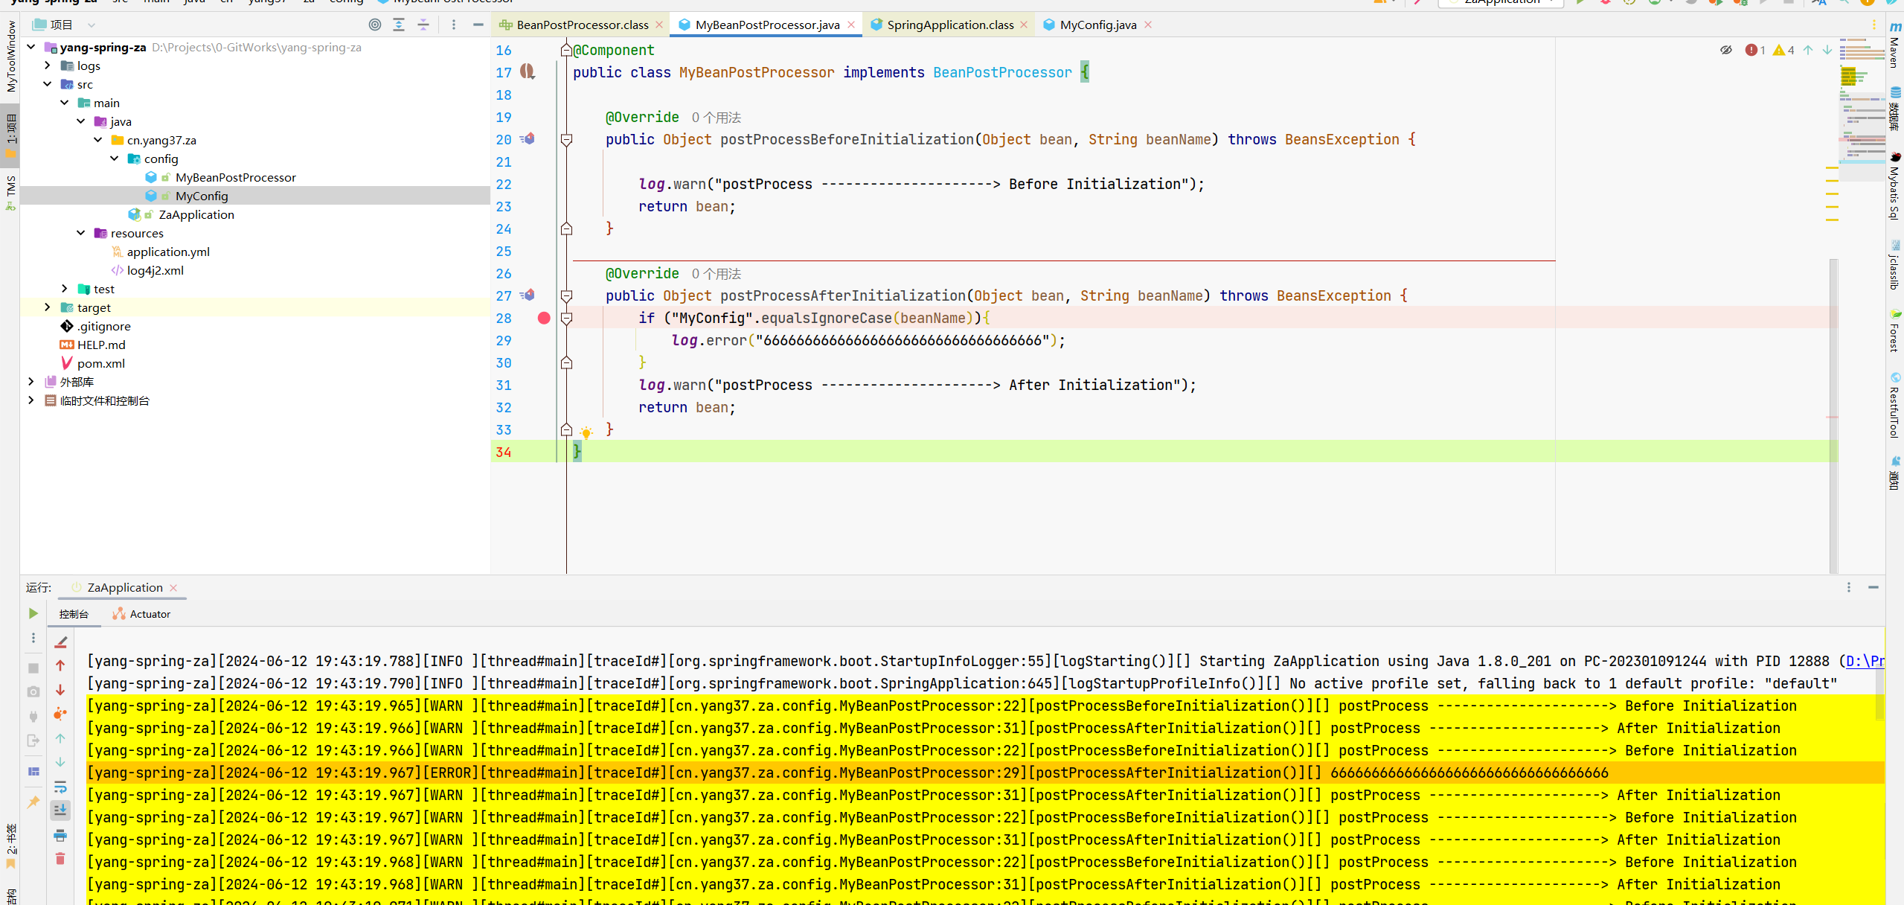1904x905 pixels.
Task: Toggle breakpoint on line 28
Action: (x=544, y=318)
